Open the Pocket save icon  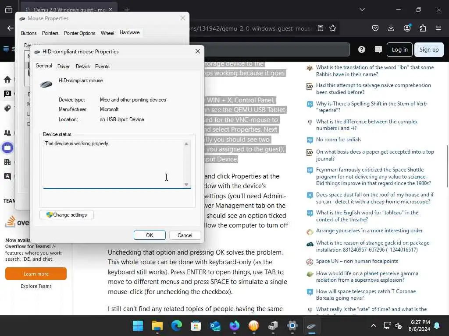375,28
